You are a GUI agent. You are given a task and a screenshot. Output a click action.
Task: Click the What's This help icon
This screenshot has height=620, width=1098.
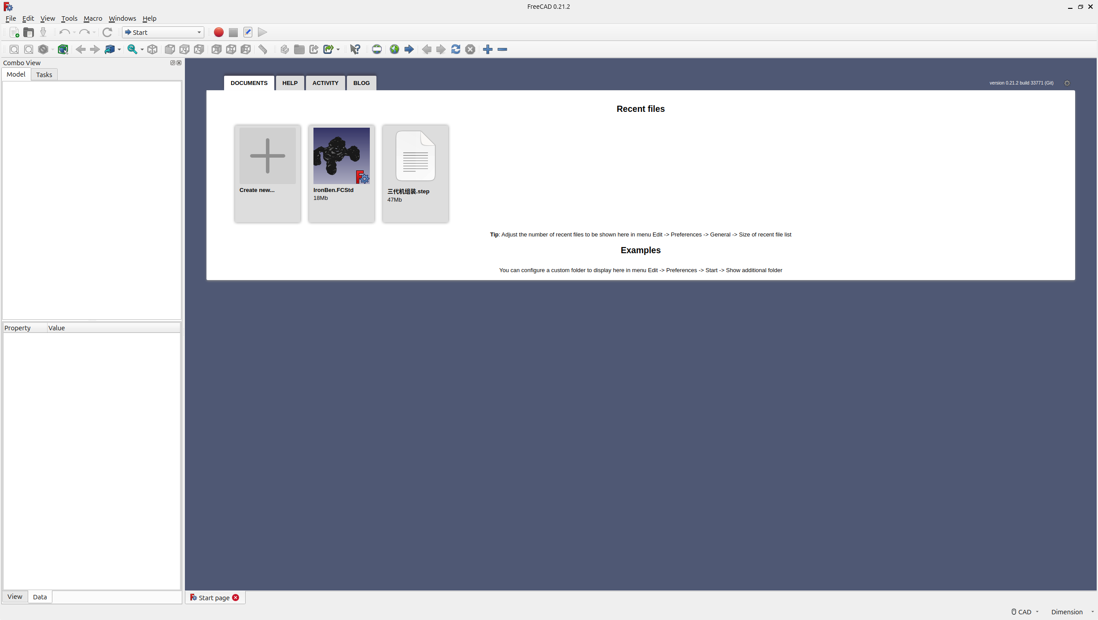355,49
